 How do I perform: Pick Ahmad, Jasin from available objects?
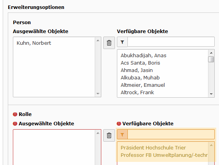coord(137,70)
